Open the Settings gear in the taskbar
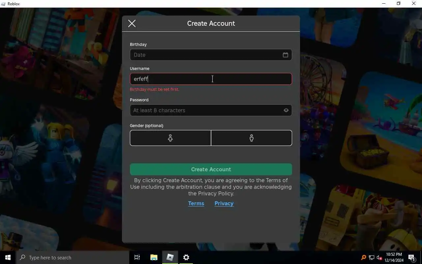The width and height of the screenshot is (422, 264). [x=186, y=257]
